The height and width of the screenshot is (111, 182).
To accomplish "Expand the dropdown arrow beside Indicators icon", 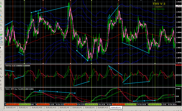I will click(x=3, y=34).
